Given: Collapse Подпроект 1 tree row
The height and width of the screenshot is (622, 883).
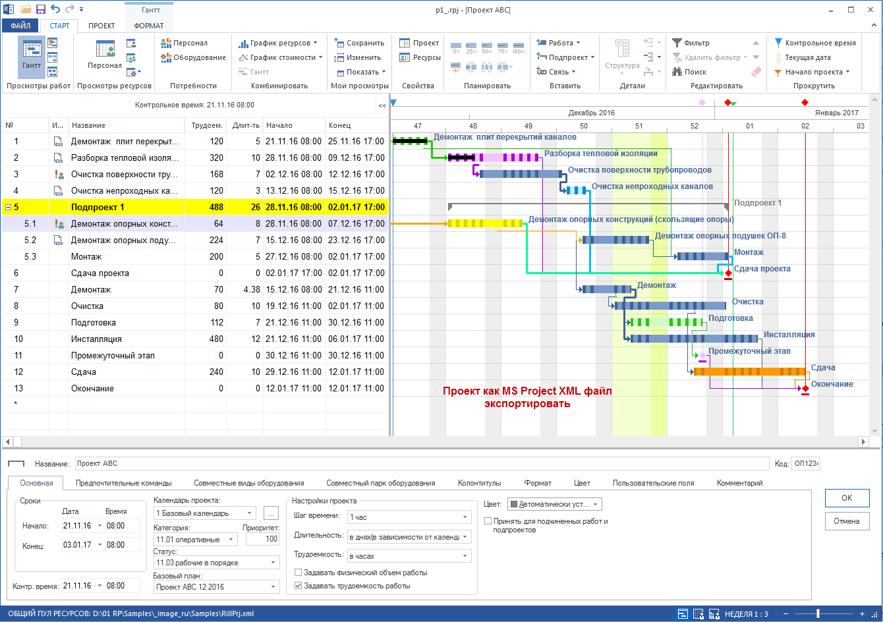Looking at the screenshot, I should point(8,207).
